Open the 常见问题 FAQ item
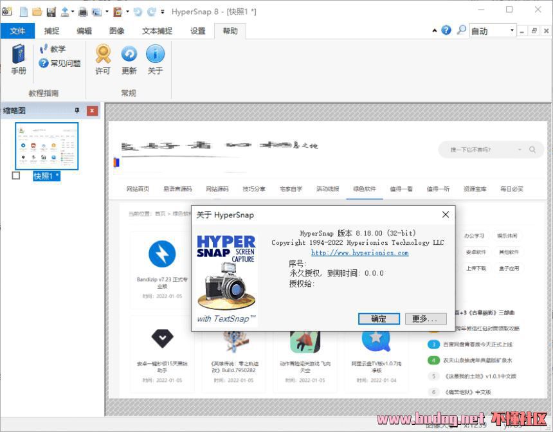 point(60,63)
